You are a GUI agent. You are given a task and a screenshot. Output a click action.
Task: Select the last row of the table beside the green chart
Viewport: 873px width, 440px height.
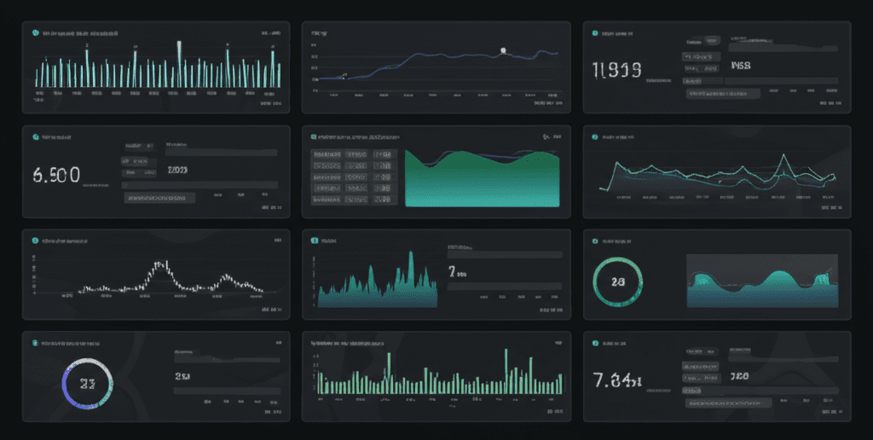click(353, 200)
